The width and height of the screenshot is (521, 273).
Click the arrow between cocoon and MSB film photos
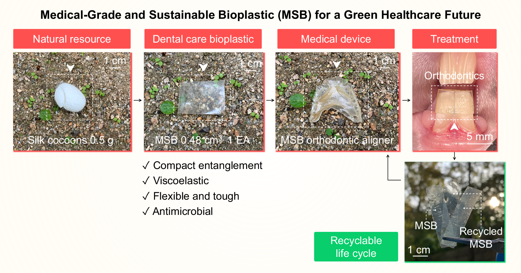(138, 100)
